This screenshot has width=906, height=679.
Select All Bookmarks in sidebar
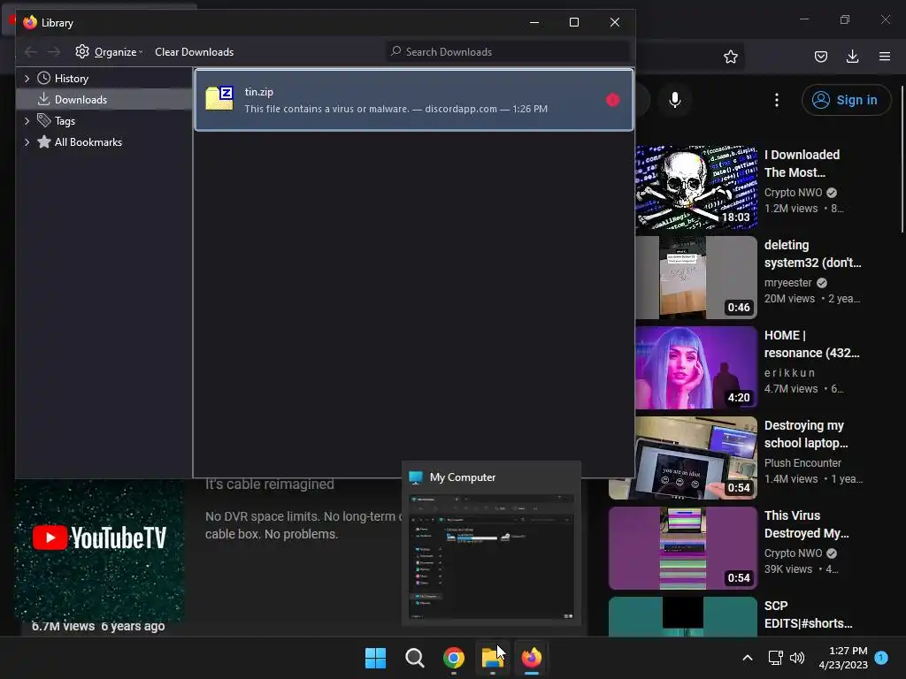[x=88, y=142]
